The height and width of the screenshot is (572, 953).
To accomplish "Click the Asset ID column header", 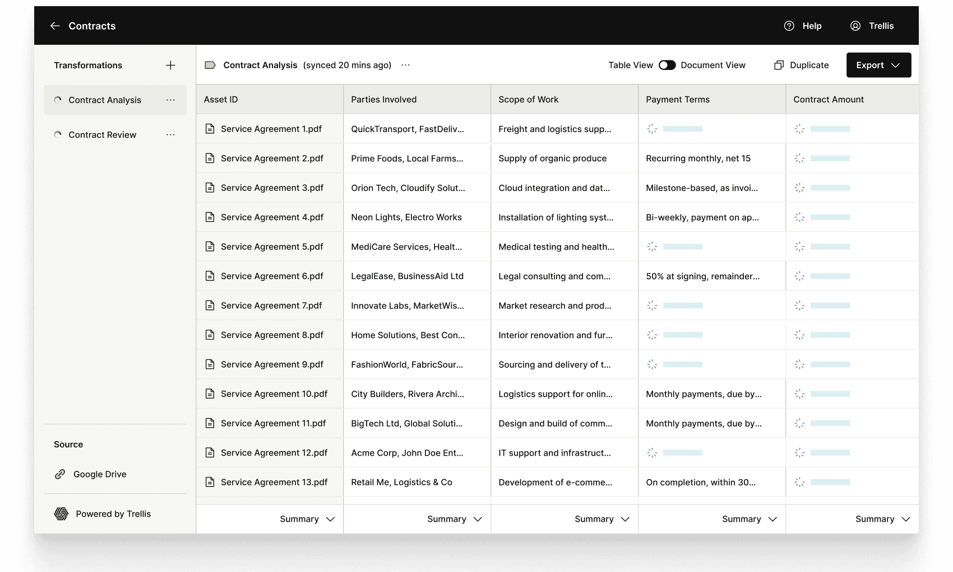I will 270,100.
